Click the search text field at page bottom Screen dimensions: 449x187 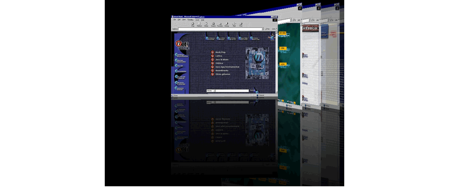pos(232,91)
